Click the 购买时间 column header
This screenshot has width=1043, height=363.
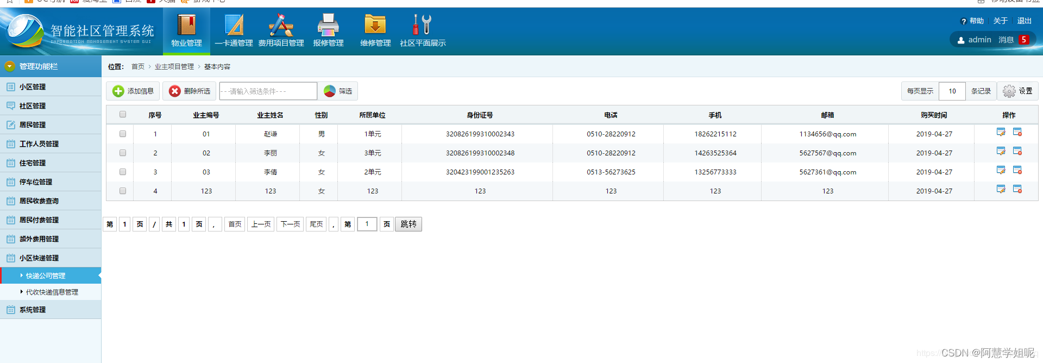pos(934,115)
